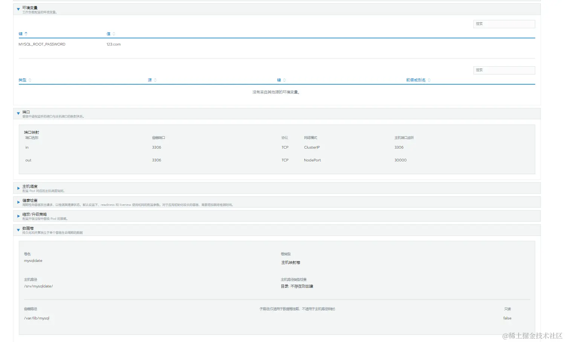Click the 端口名称 column header
Image resolution: width=565 pixels, height=342 pixels.
coord(32,138)
